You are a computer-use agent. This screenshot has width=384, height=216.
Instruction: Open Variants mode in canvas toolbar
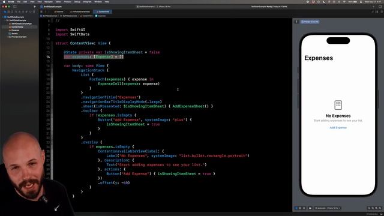304,208
